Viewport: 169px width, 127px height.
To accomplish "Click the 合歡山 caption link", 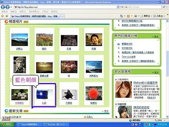I will (19, 49).
